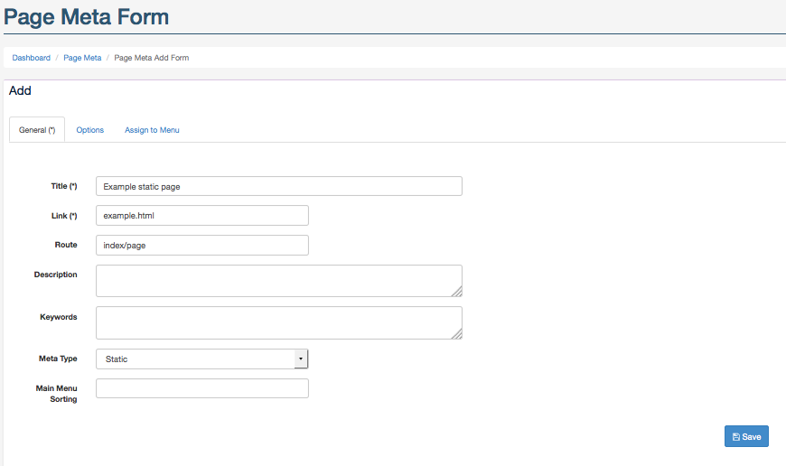Click the Route field showing index/page
Screen dimensions: 786x466
pos(202,245)
